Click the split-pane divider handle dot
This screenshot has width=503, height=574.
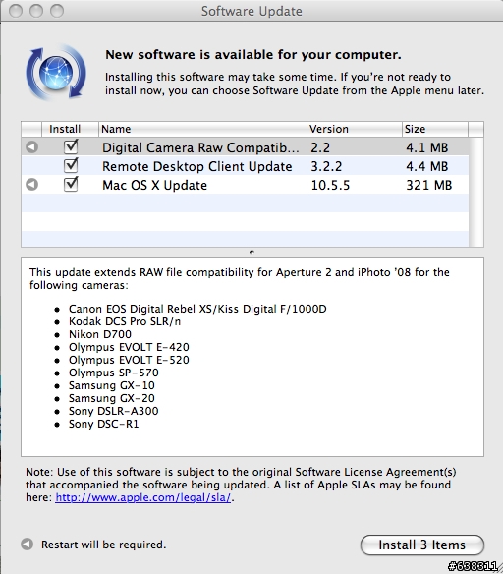pos(251,252)
